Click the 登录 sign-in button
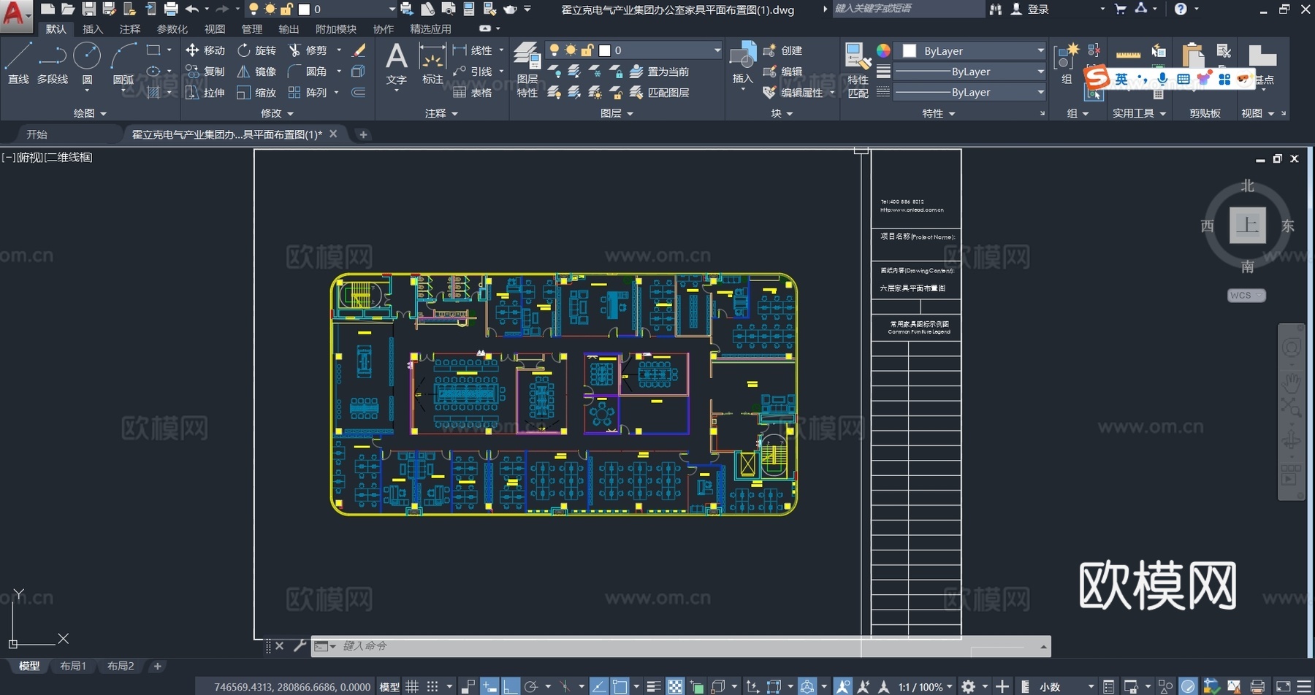Screen dimensions: 1315x695 pyautogui.click(x=1031, y=9)
